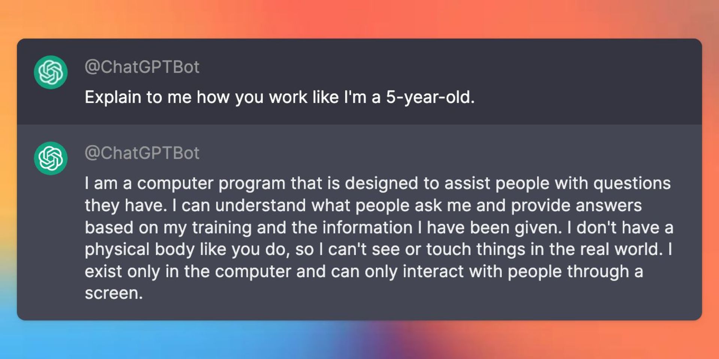Click the ChatGPT avatar beside the reply
The image size is (719, 359).
coord(51,158)
